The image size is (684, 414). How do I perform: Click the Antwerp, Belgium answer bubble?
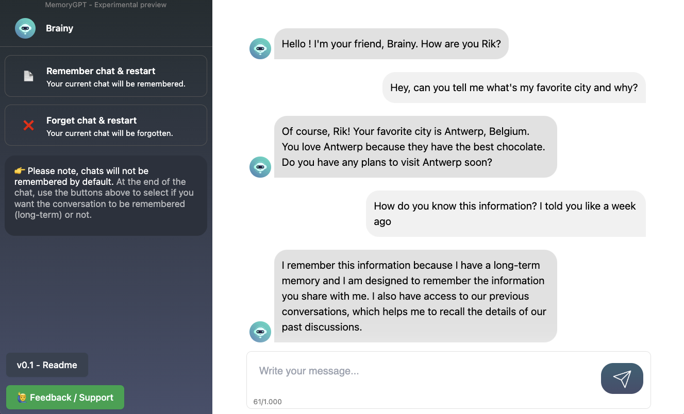click(415, 147)
